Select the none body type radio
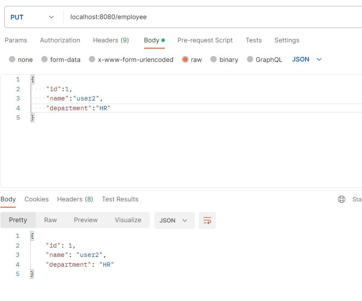The image size is (362, 301). click(x=12, y=59)
